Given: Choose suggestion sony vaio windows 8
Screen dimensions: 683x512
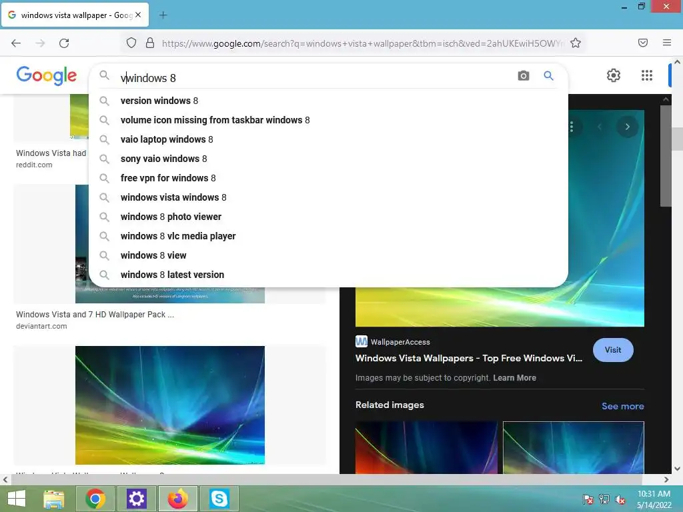Looking at the screenshot, I should click(x=164, y=159).
